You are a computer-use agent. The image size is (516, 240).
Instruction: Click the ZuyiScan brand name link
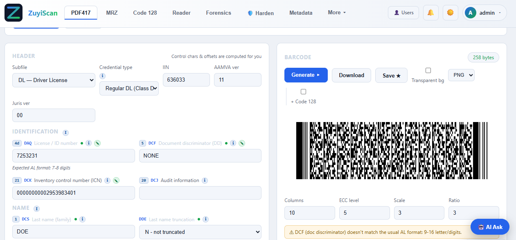tap(43, 13)
